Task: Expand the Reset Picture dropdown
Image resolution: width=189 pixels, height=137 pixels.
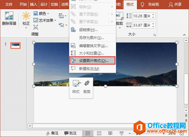Action: (x=66, y=25)
